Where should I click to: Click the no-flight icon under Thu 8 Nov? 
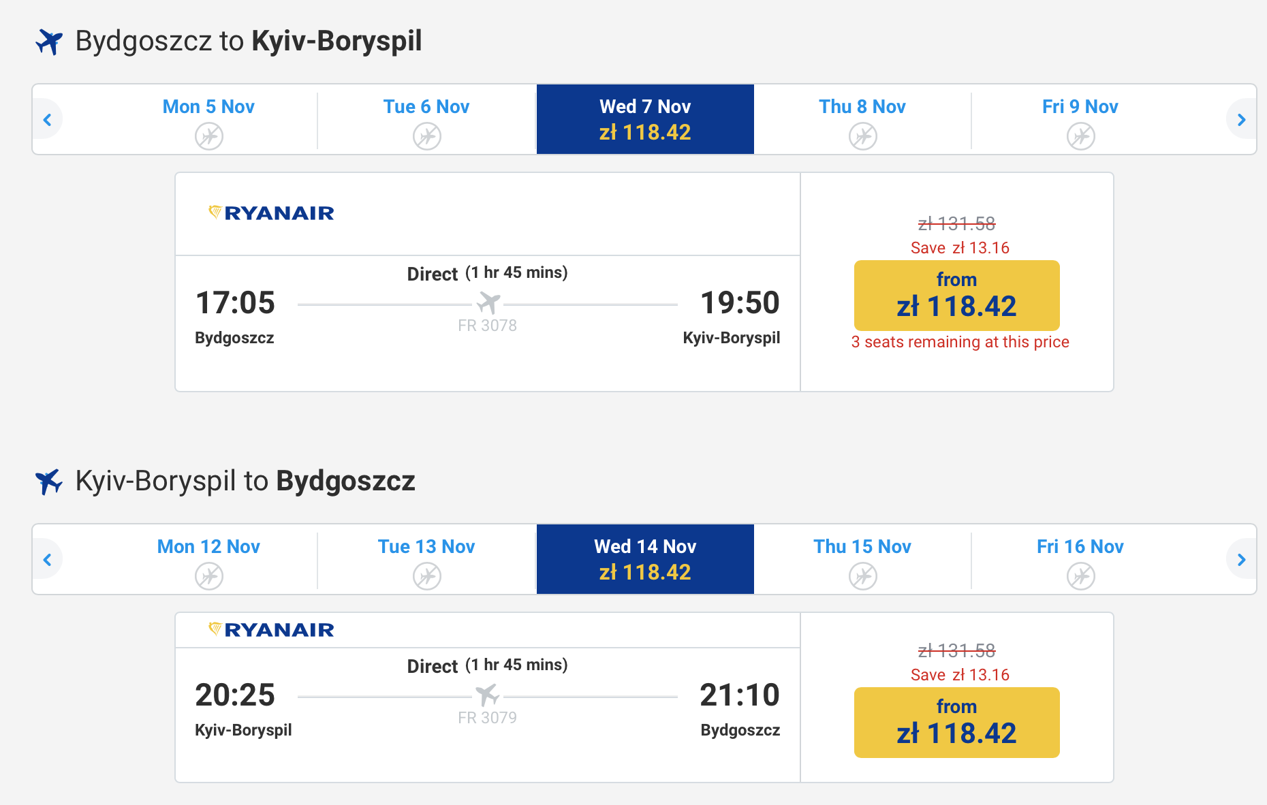[862, 136]
